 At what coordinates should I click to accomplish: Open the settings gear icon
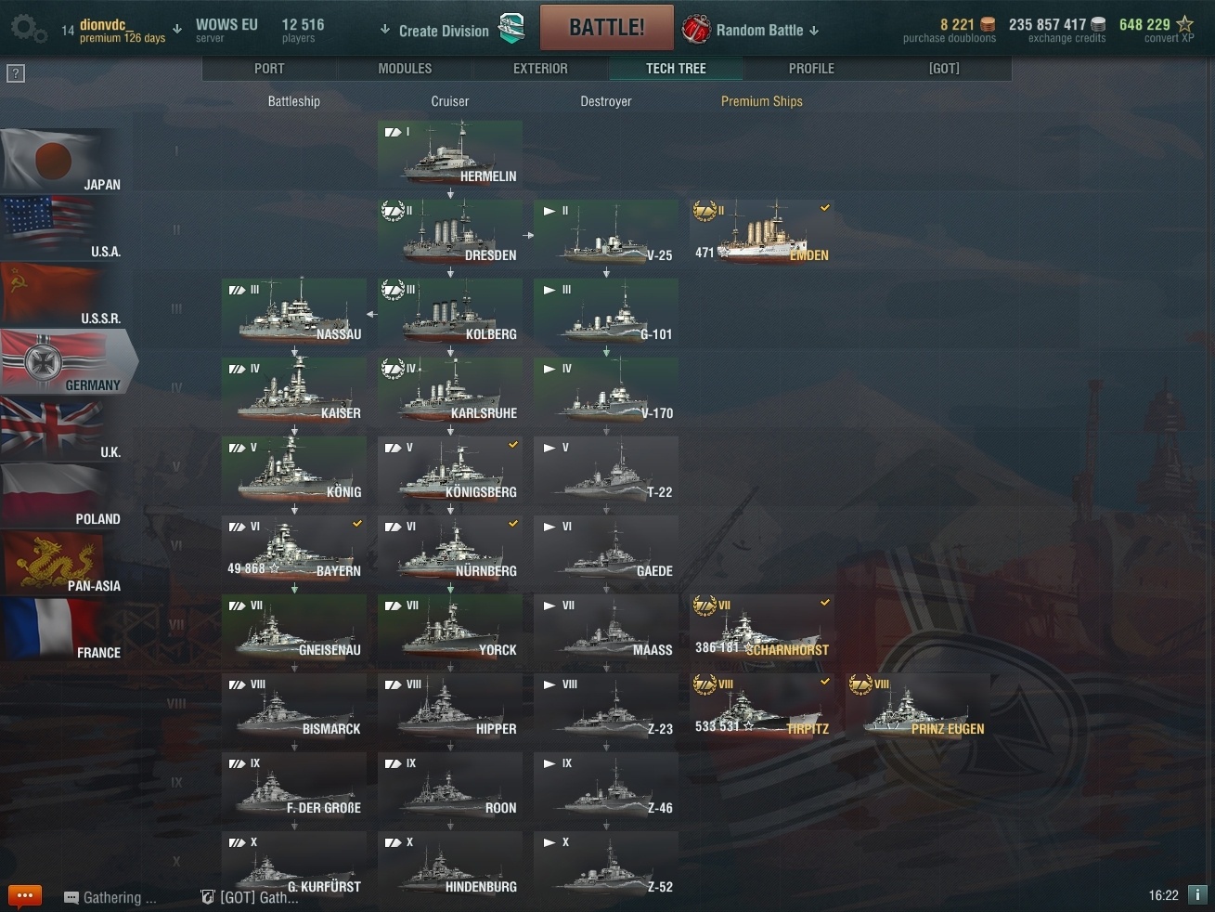[28, 30]
